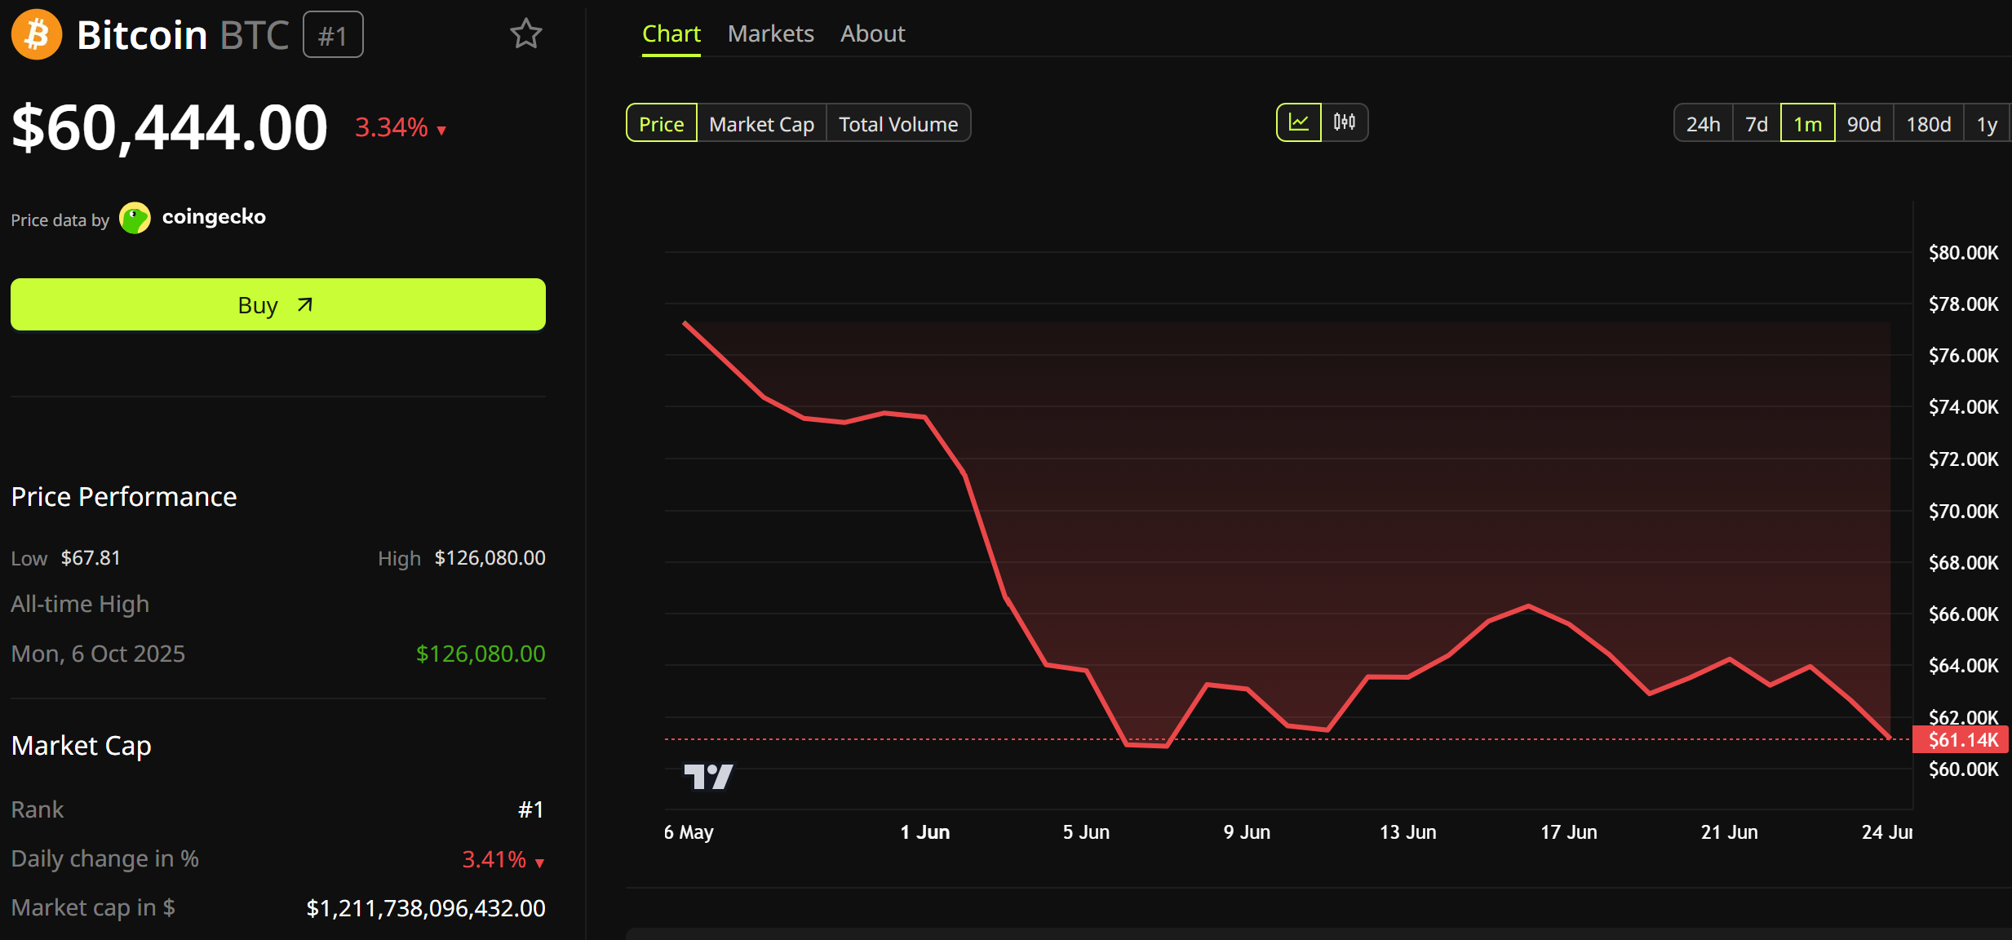
Task: Click the Price Performance heading
Action: (x=124, y=497)
